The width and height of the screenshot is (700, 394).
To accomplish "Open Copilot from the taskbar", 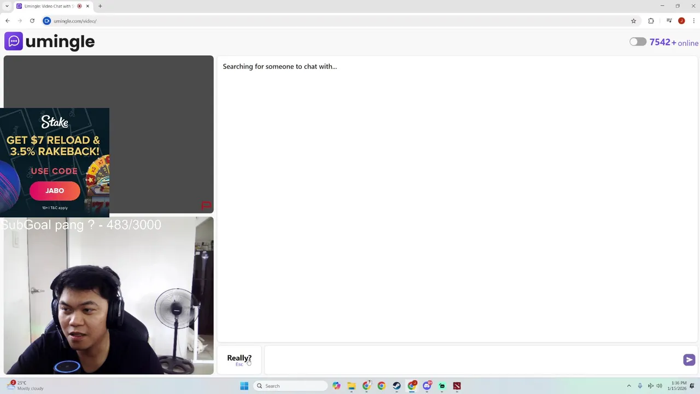I will pyautogui.click(x=336, y=386).
